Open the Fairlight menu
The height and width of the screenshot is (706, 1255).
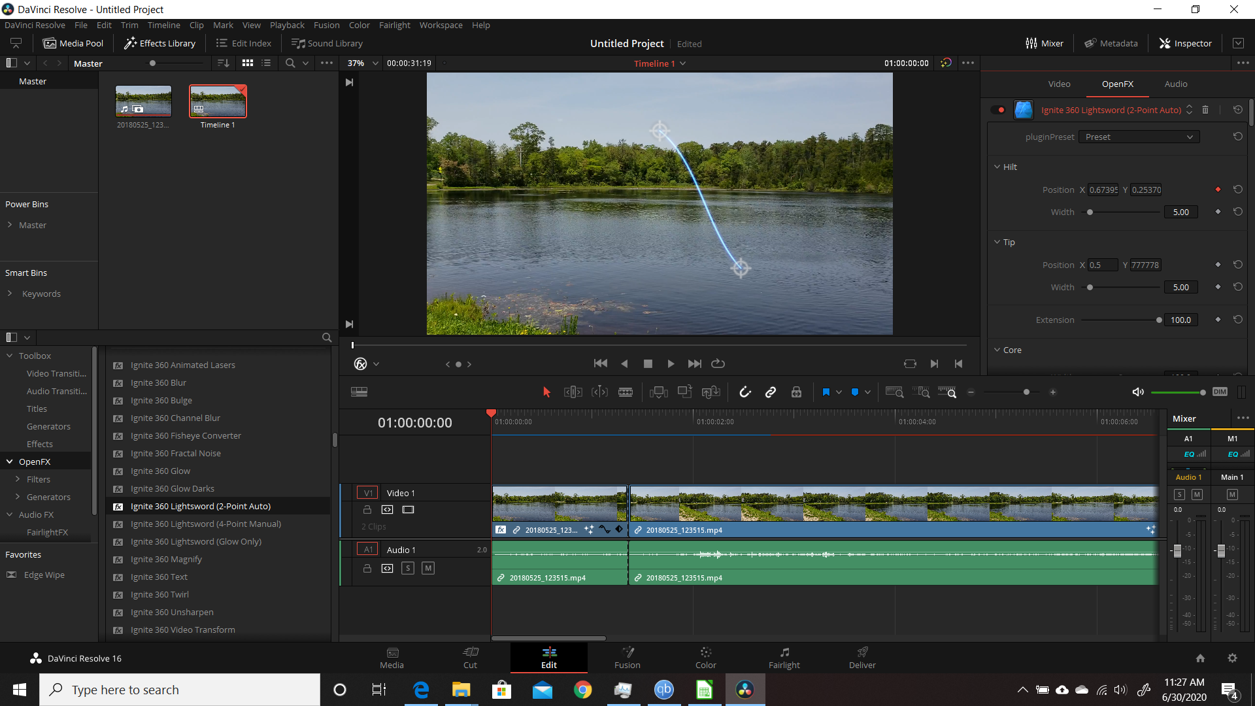click(x=395, y=25)
